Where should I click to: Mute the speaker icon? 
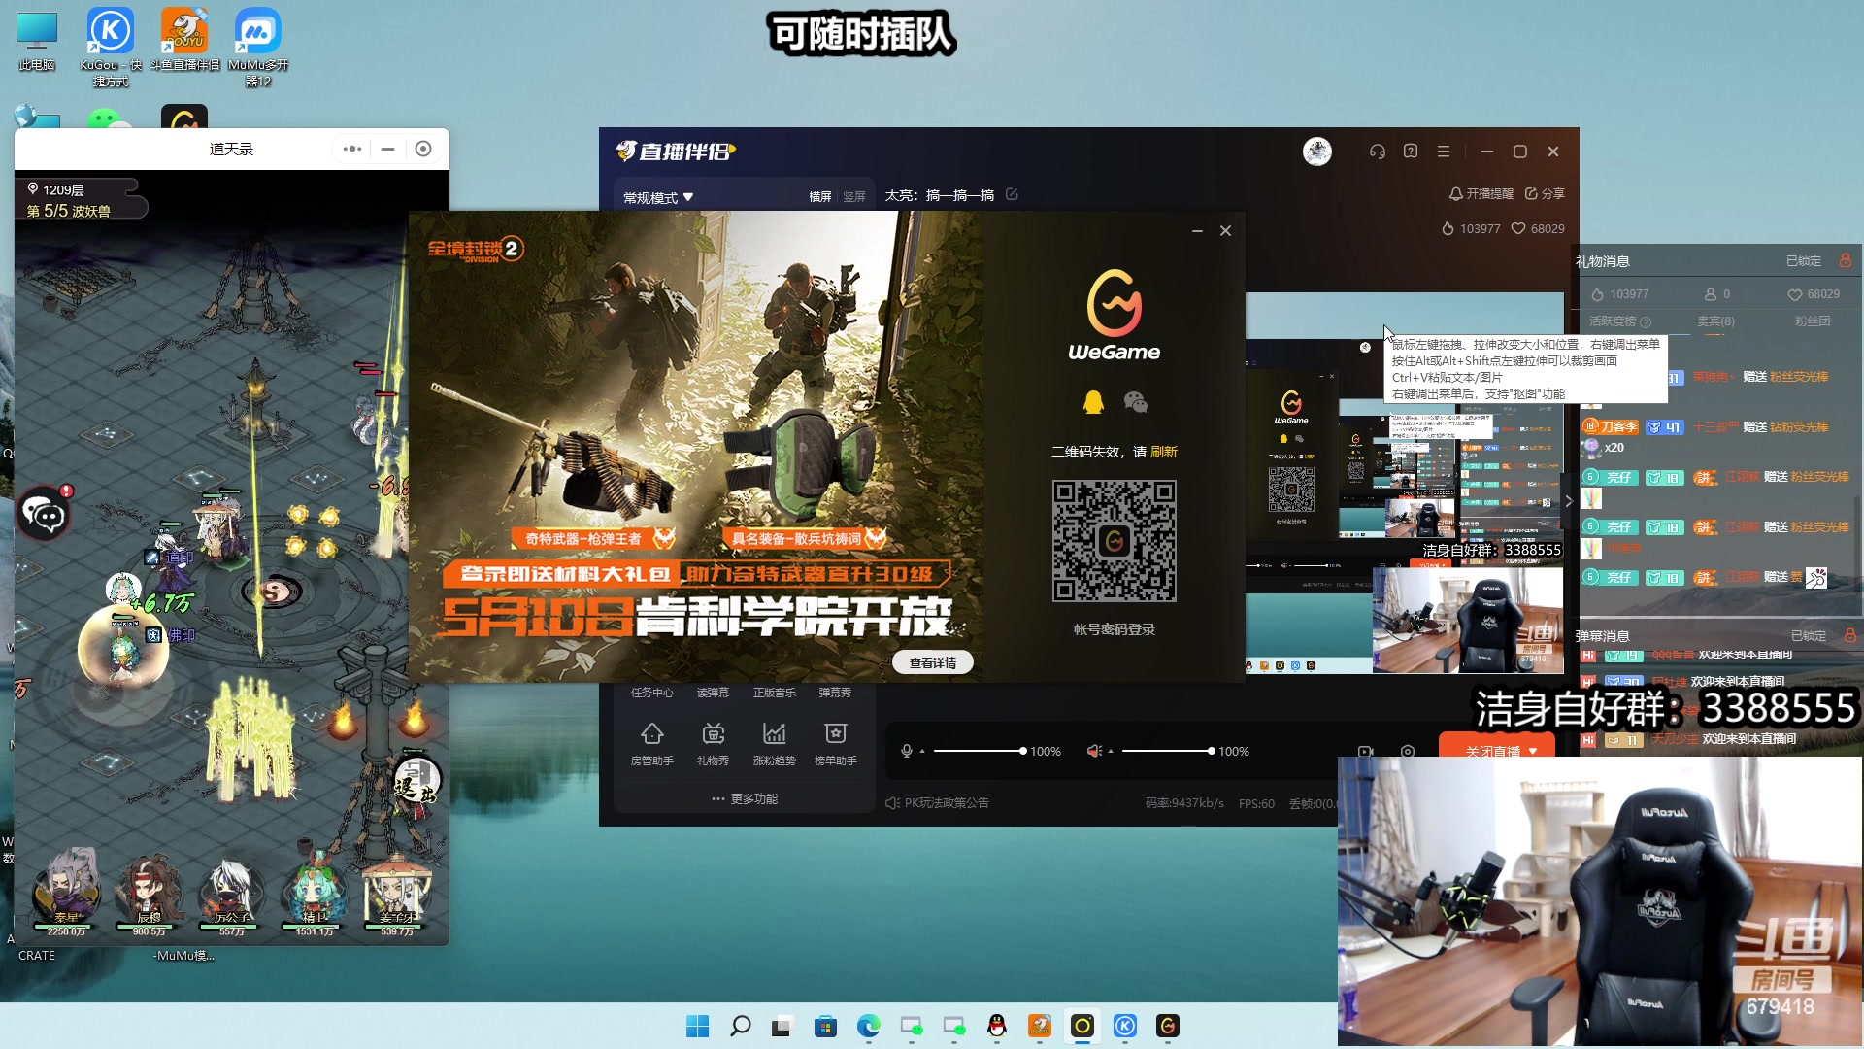point(1094,751)
